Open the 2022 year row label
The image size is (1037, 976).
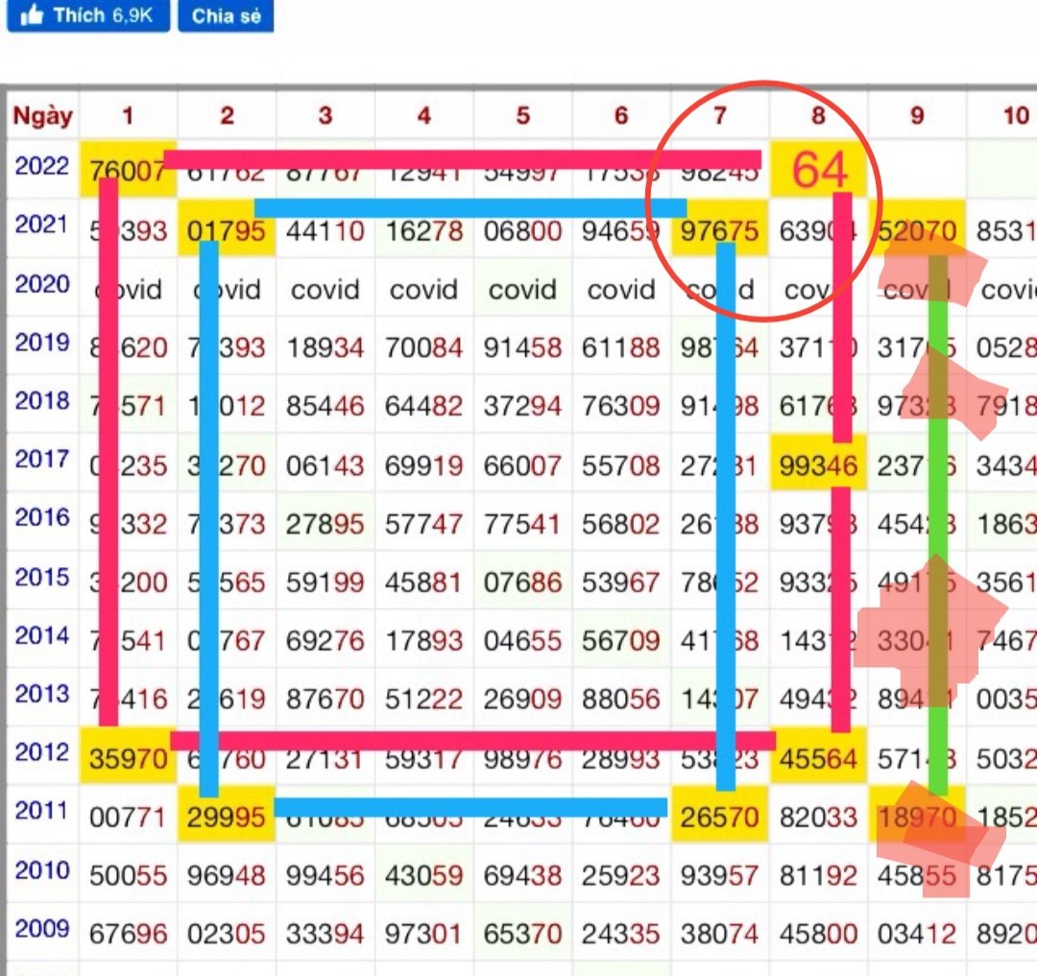coord(42,166)
